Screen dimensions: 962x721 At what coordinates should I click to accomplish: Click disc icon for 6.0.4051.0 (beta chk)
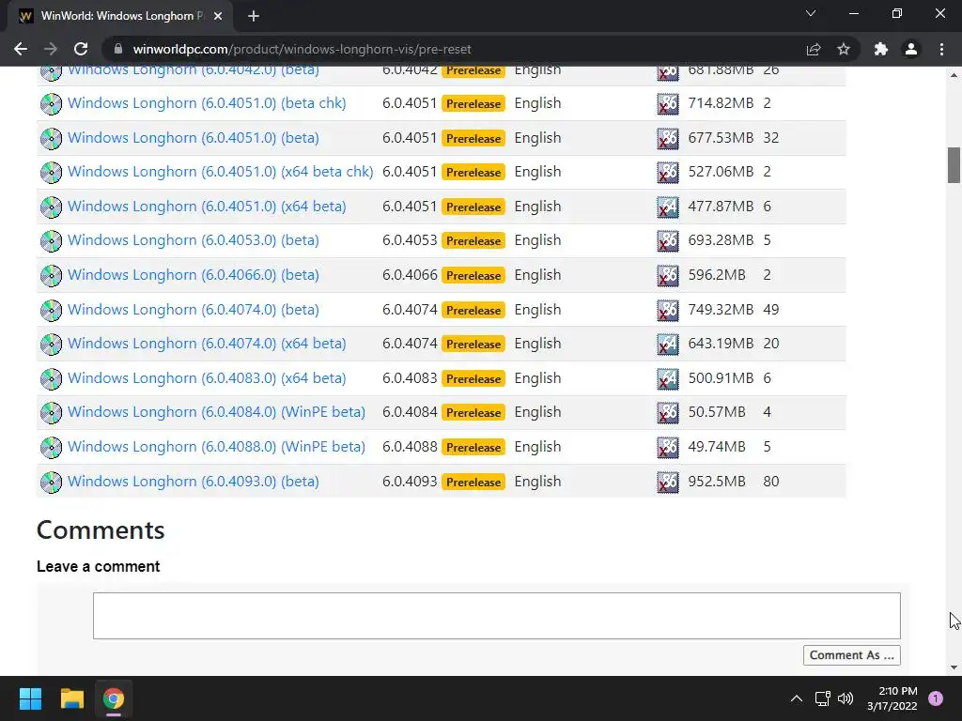(51, 103)
